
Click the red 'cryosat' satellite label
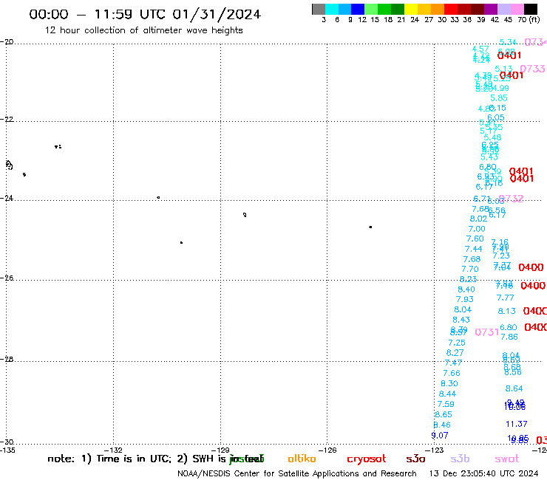pyautogui.click(x=367, y=459)
